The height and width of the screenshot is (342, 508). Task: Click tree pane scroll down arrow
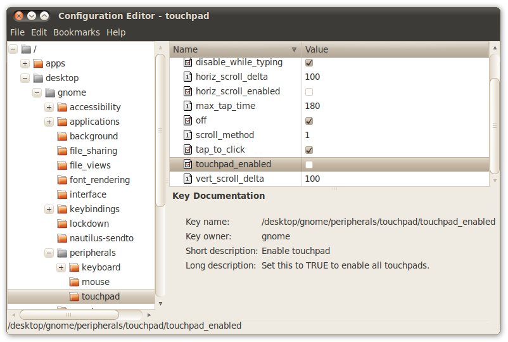pos(160,304)
